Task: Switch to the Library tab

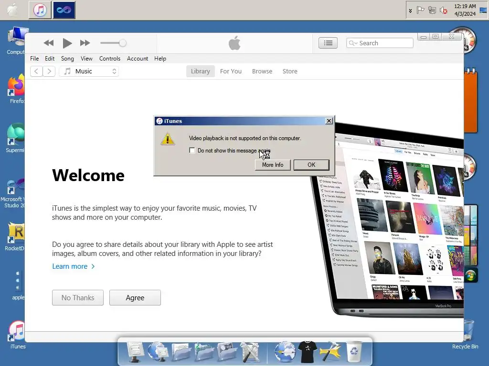Action: [201, 71]
